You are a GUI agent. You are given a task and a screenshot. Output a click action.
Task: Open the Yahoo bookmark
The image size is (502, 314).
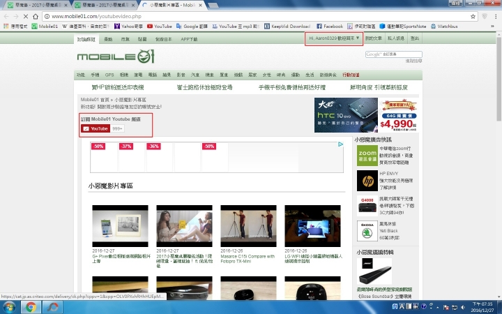click(128, 27)
